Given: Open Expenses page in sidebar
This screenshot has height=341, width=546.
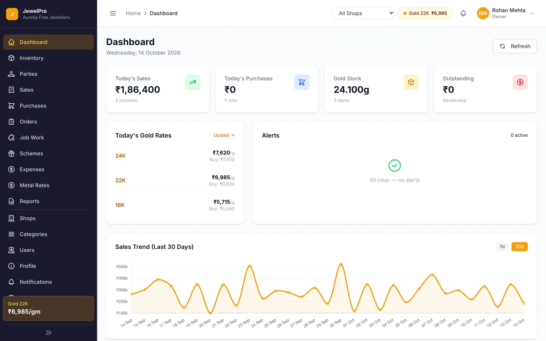Looking at the screenshot, I should click(x=48, y=169).
